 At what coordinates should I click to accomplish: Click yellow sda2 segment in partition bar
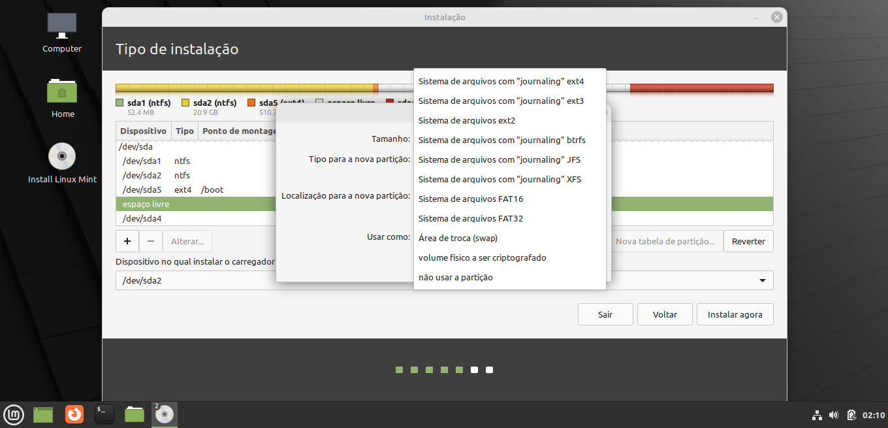244,88
